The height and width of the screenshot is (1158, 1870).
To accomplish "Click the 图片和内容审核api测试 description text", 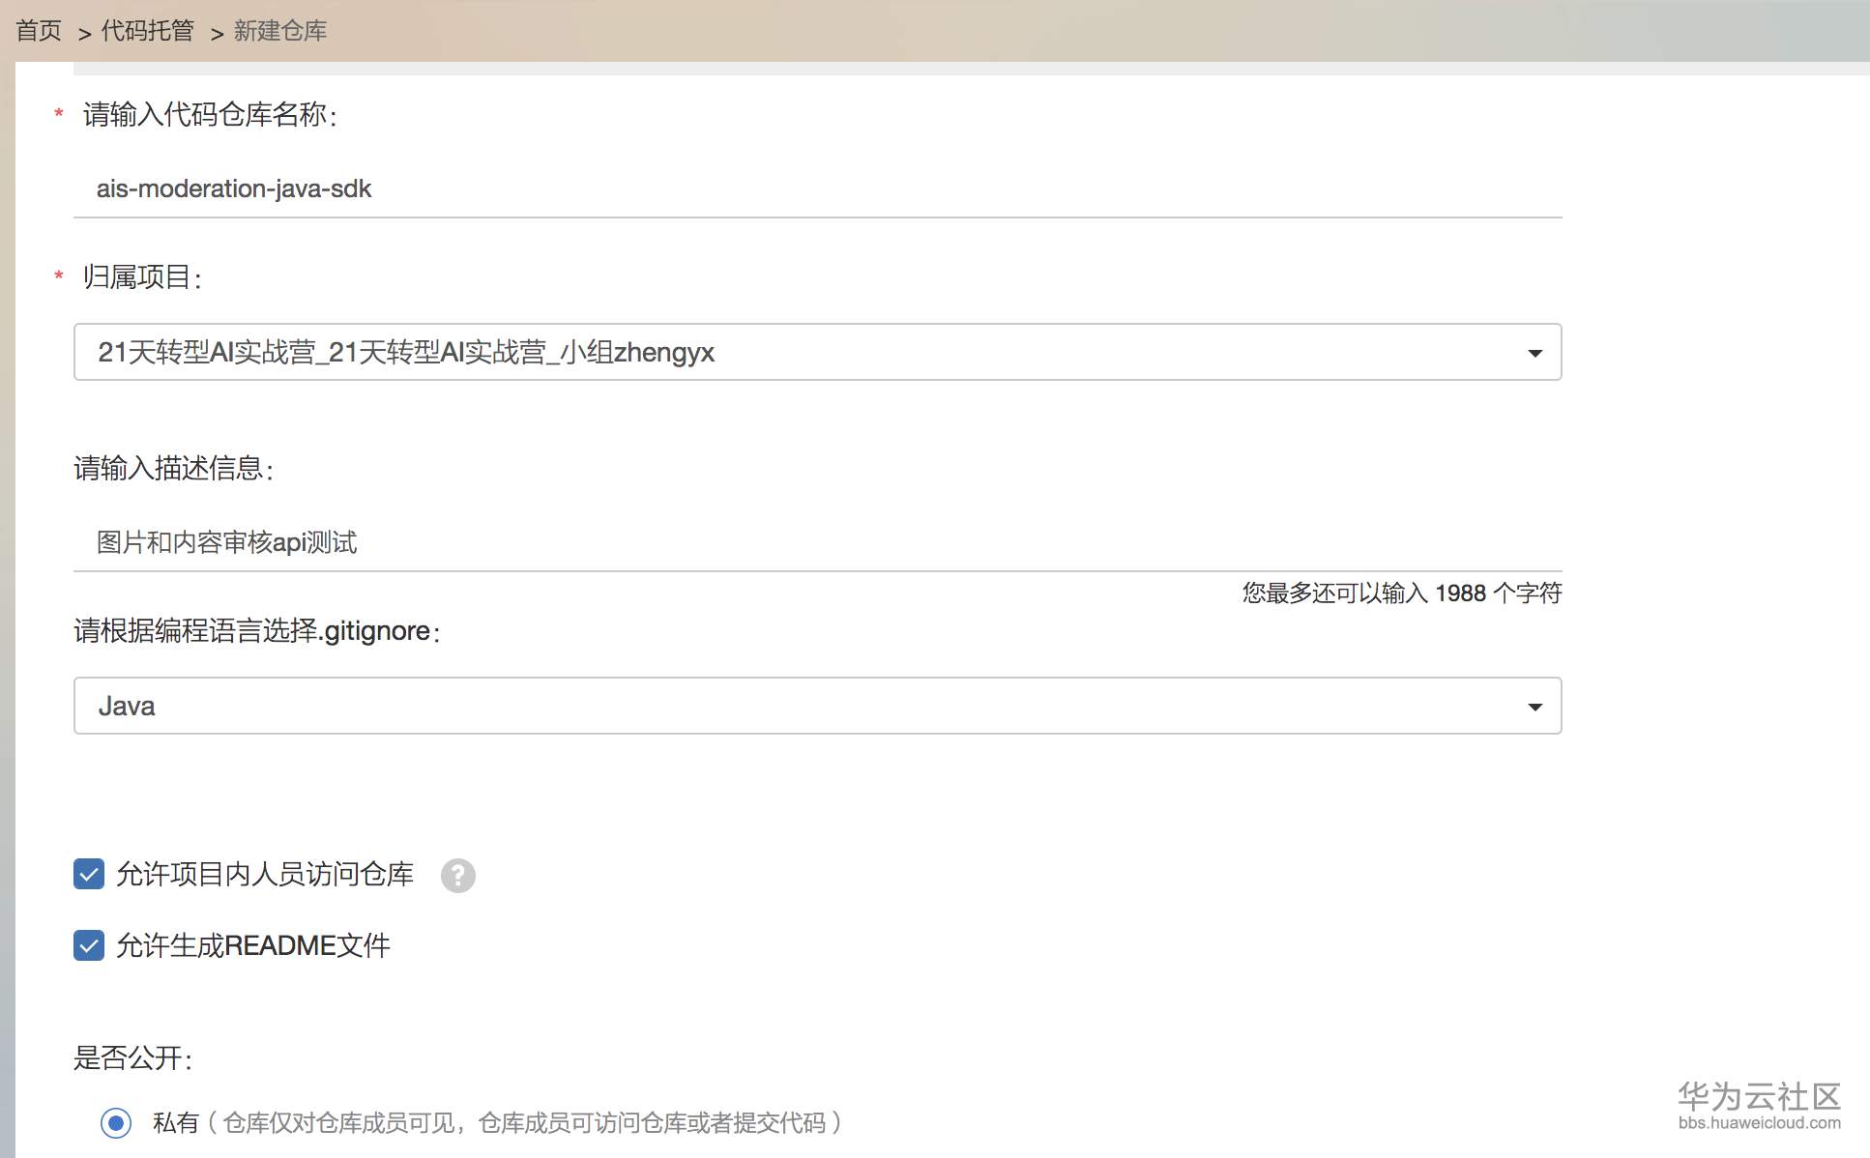I will tap(227, 542).
